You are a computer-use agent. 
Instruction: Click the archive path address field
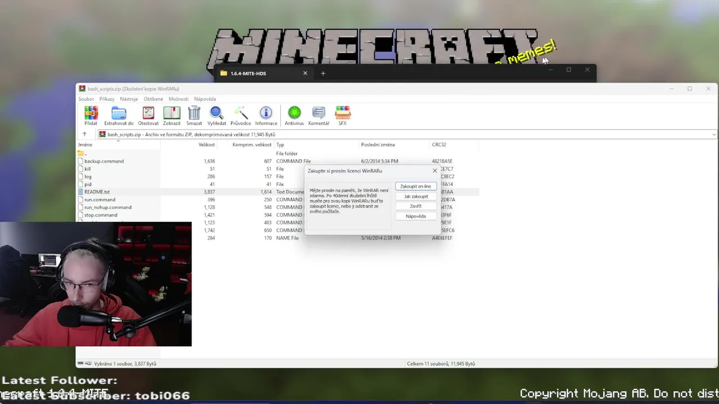[407, 135]
